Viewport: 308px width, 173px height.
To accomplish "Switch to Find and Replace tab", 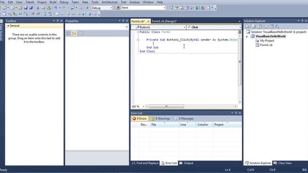I will point(145,163).
